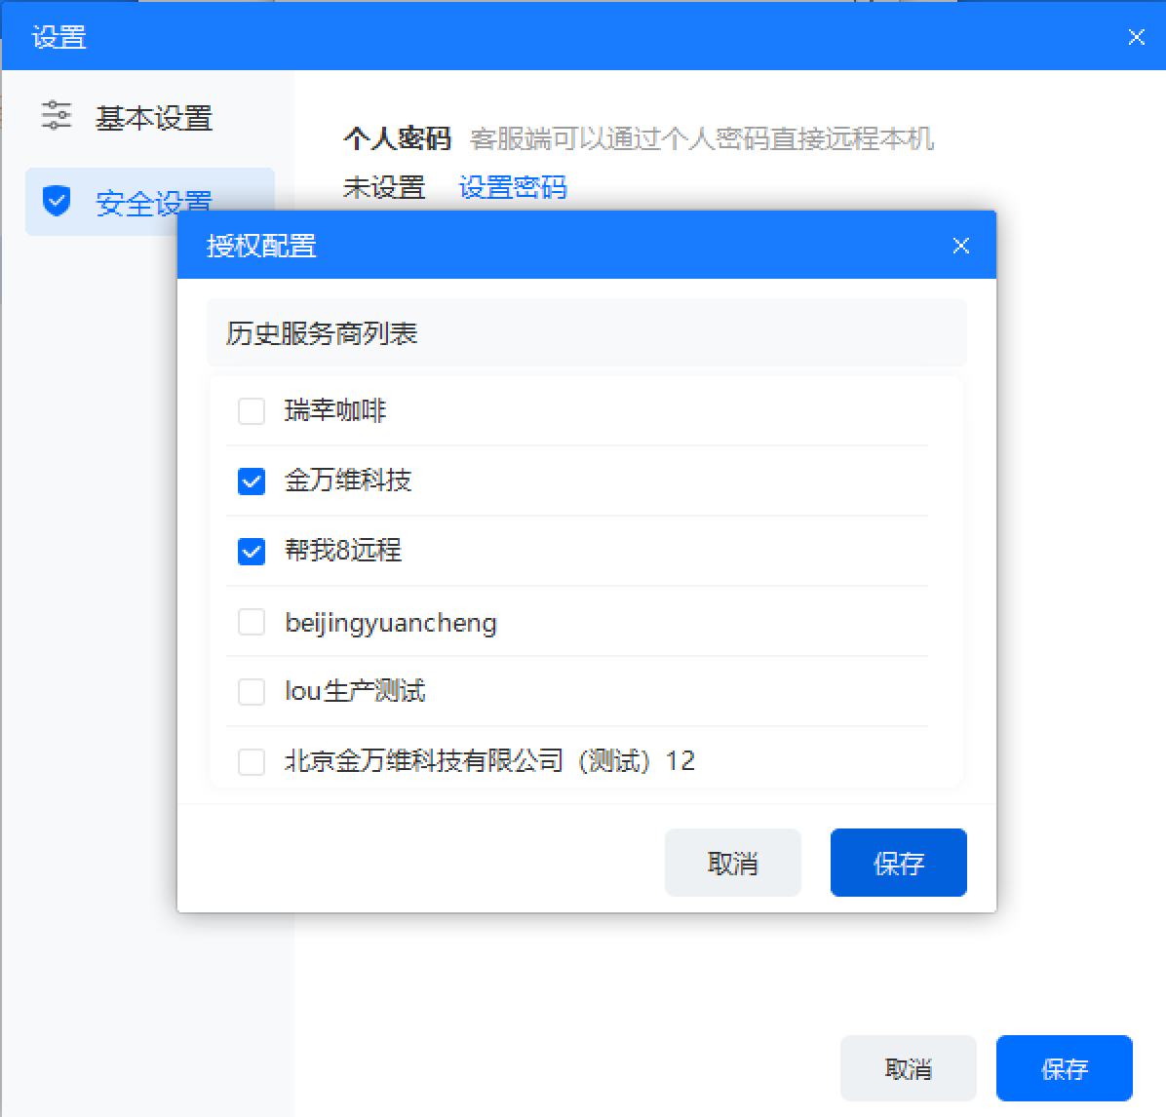Close the 设置 window with X
Screen dimensions: 1166x1117
click(x=1136, y=37)
